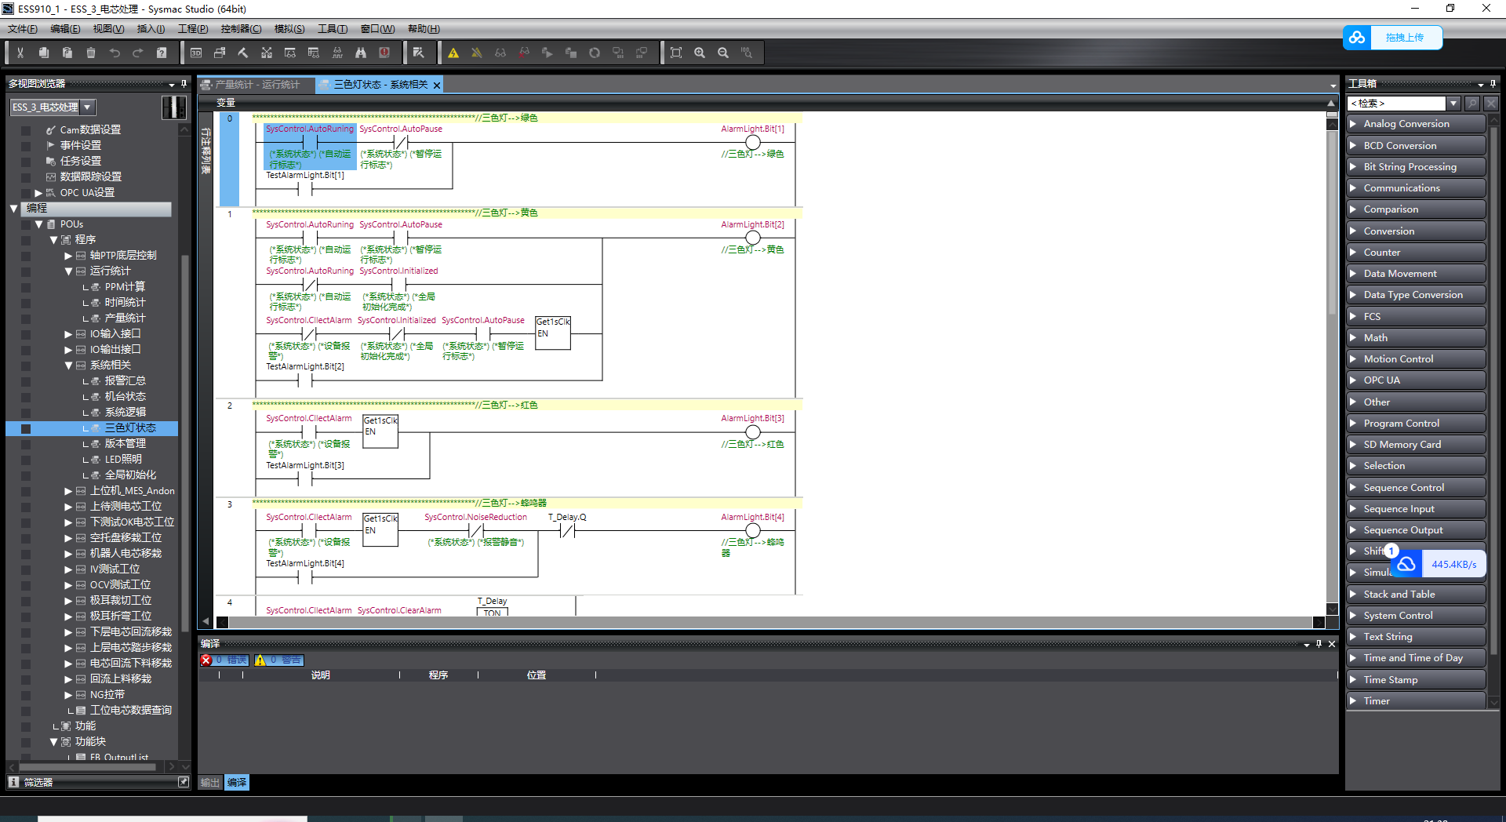The height and width of the screenshot is (822, 1506).
Task: Open the 控制器(C) menu
Action: pos(241,29)
